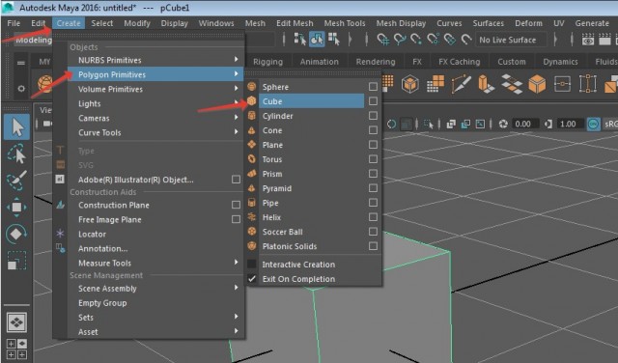Choose Locator from Create menu
Viewport: 618px width, 363px height.
[x=92, y=234]
